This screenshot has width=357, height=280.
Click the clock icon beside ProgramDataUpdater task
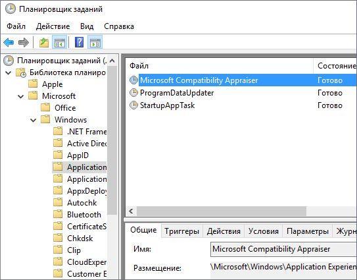pyautogui.click(x=133, y=93)
